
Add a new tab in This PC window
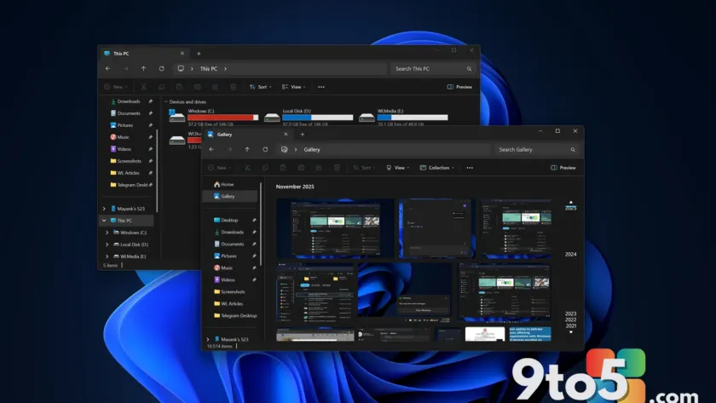(199, 54)
